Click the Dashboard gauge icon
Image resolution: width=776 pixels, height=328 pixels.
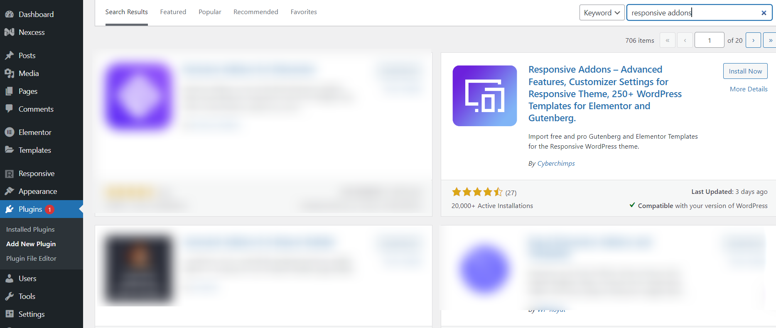coord(9,14)
